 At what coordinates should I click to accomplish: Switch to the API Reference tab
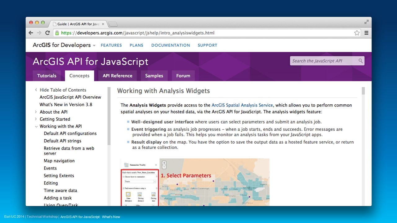[x=118, y=76]
